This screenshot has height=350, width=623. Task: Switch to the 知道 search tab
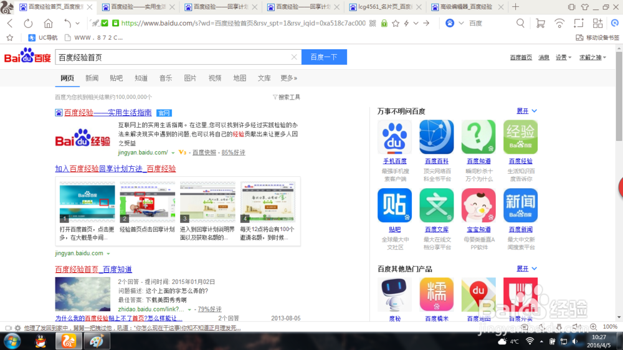coord(141,78)
